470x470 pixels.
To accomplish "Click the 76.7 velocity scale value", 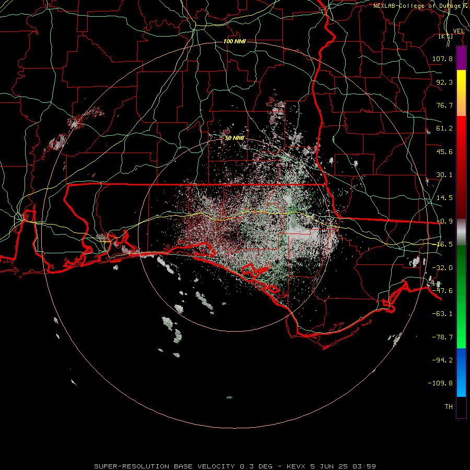I will pyautogui.click(x=444, y=105).
